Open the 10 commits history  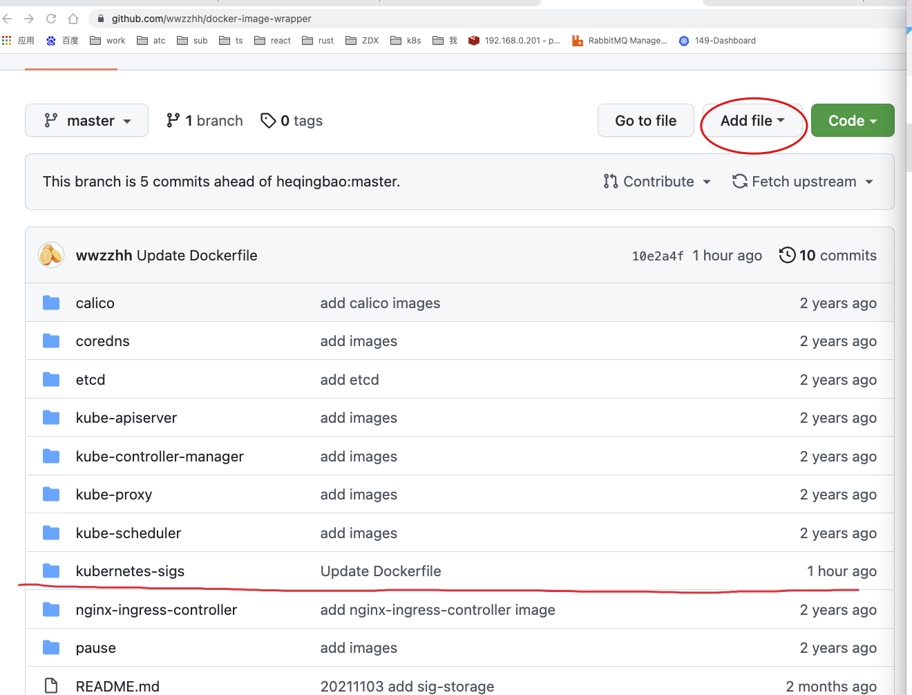pyautogui.click(x=828, y=255)
